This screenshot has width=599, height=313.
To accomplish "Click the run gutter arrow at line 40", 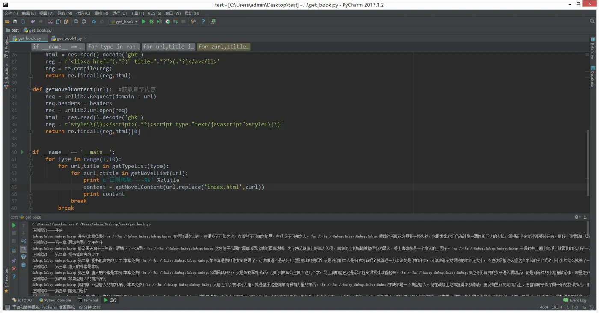I will click(23, 152).
